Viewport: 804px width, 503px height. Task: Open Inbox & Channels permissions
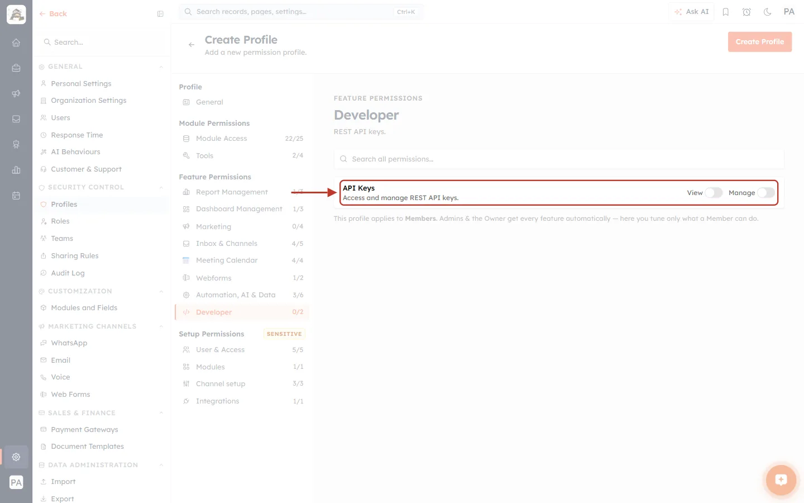[x=242, y=244]
